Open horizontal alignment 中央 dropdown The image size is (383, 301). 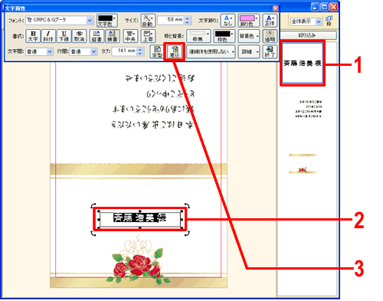(x=130, y=36)
